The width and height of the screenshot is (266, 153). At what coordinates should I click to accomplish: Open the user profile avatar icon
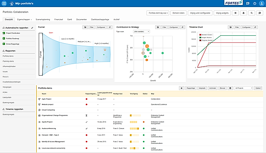(x=261, y=3)
